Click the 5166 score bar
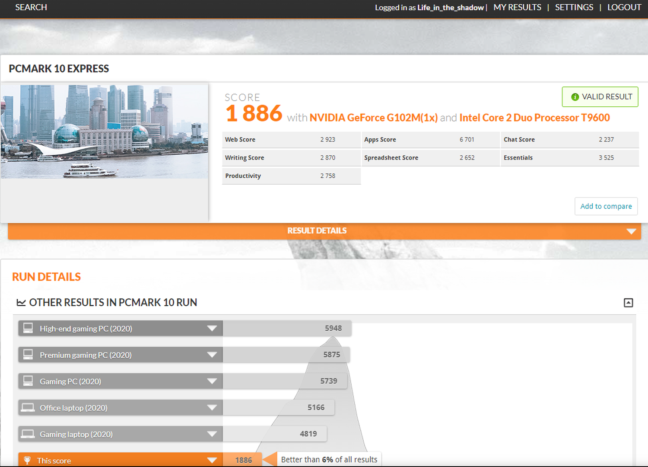This screenshot has height=467, width=648. pos(278,407)
